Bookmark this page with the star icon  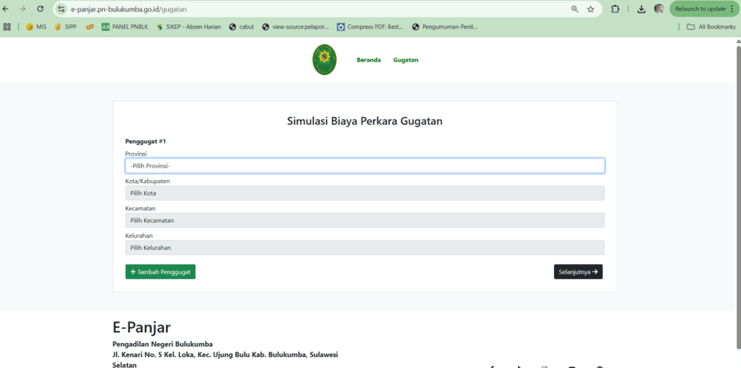pyautogui.click(x=591, y=9)
